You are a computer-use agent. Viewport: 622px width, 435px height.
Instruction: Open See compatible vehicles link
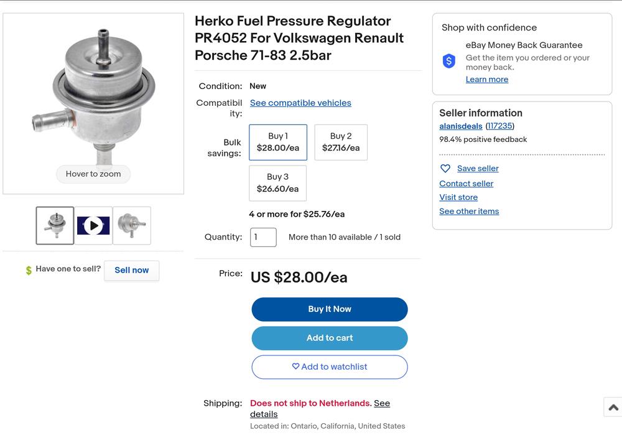click(x=300, y=103)
